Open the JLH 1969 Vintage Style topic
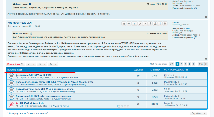The width and height of the screenshot is (214, 117). pyautogui.click(x=31, y=103)
